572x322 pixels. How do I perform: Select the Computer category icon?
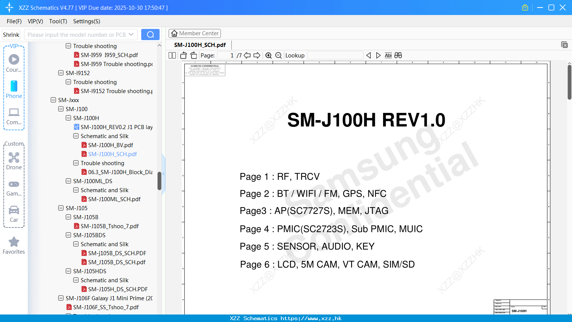coord(14,116)
